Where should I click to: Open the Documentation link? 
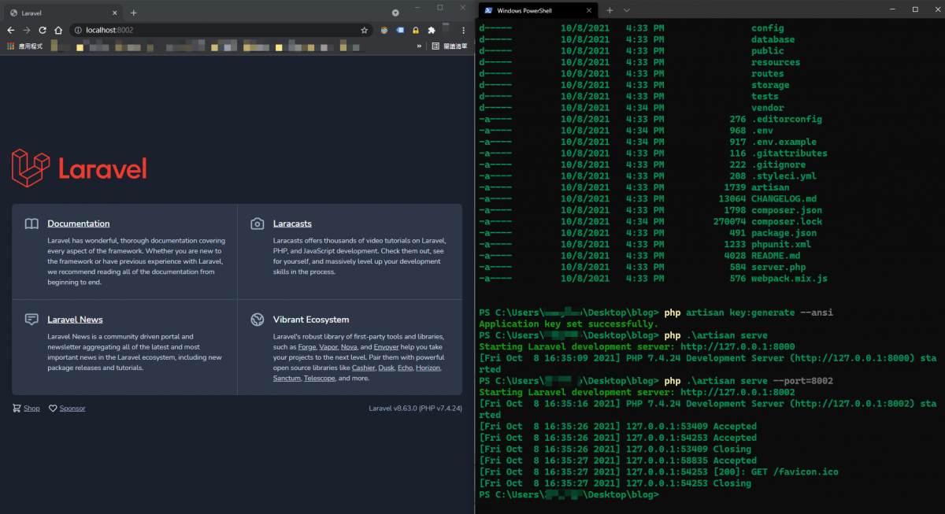tap(78, 224)
